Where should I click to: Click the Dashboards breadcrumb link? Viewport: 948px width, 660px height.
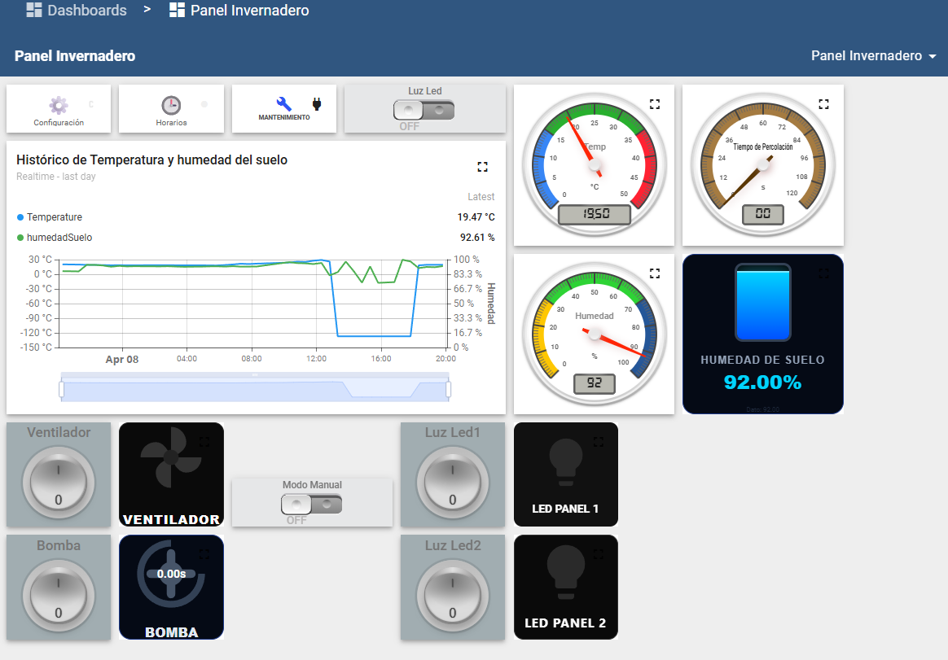coord(86,11)
